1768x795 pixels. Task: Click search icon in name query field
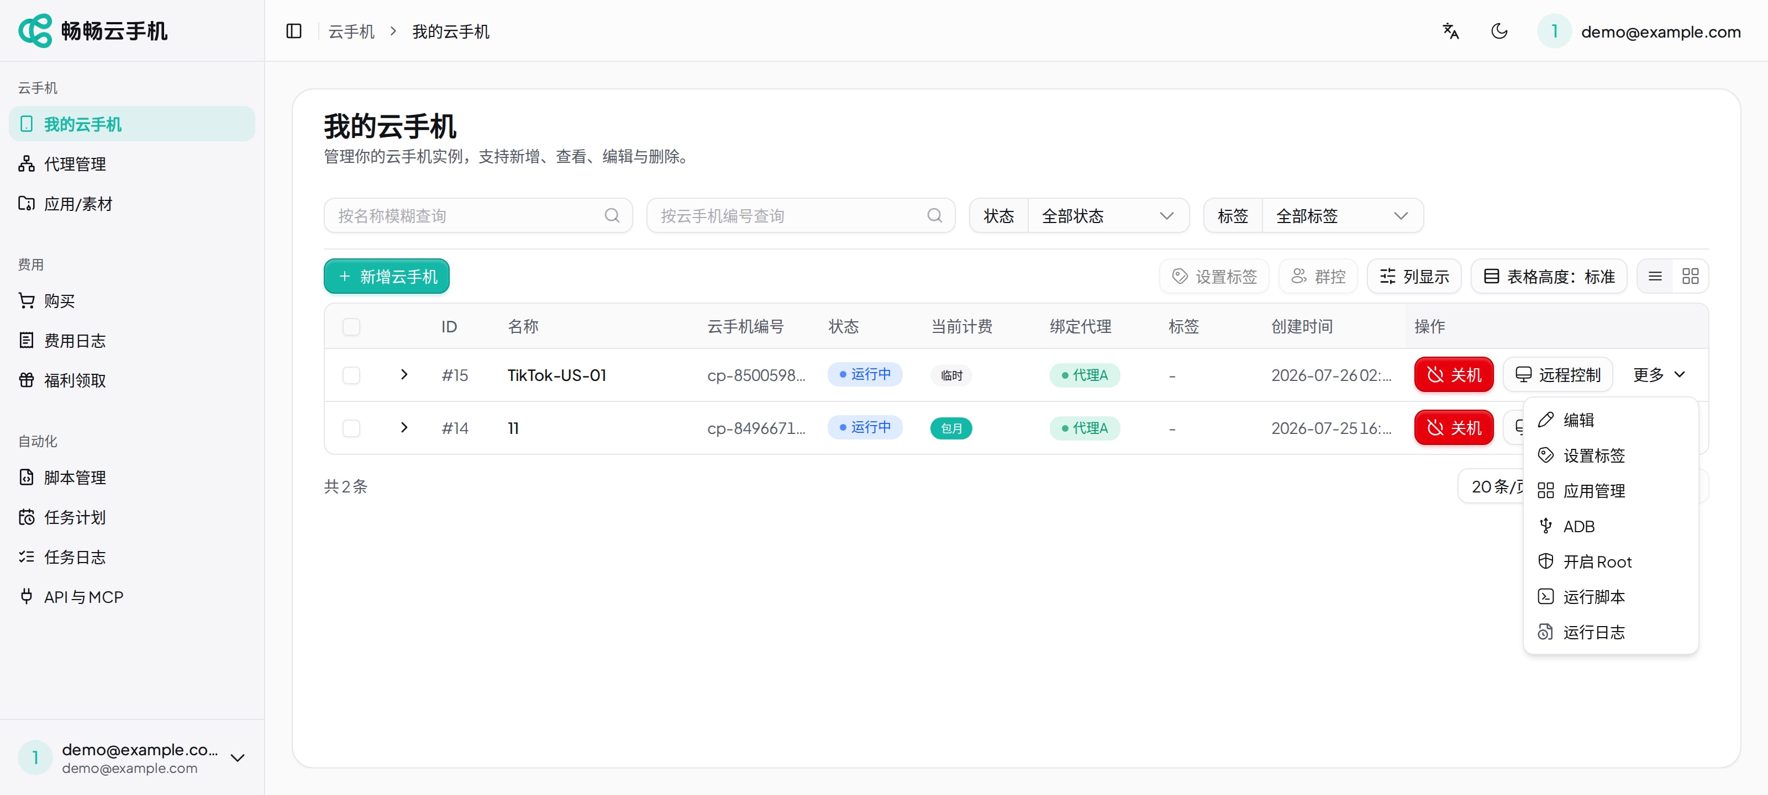coord(612,216)
